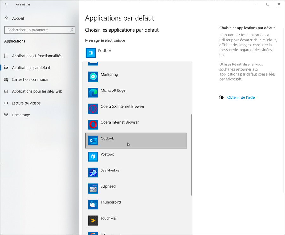Click the current default Postbox icon

tap(91, 53)
